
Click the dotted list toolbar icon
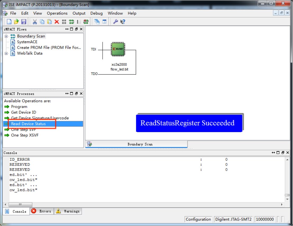point(79,22)
